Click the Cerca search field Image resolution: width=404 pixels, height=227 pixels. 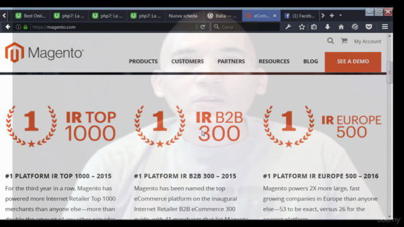pyautogui.click(x=246, y=26)
